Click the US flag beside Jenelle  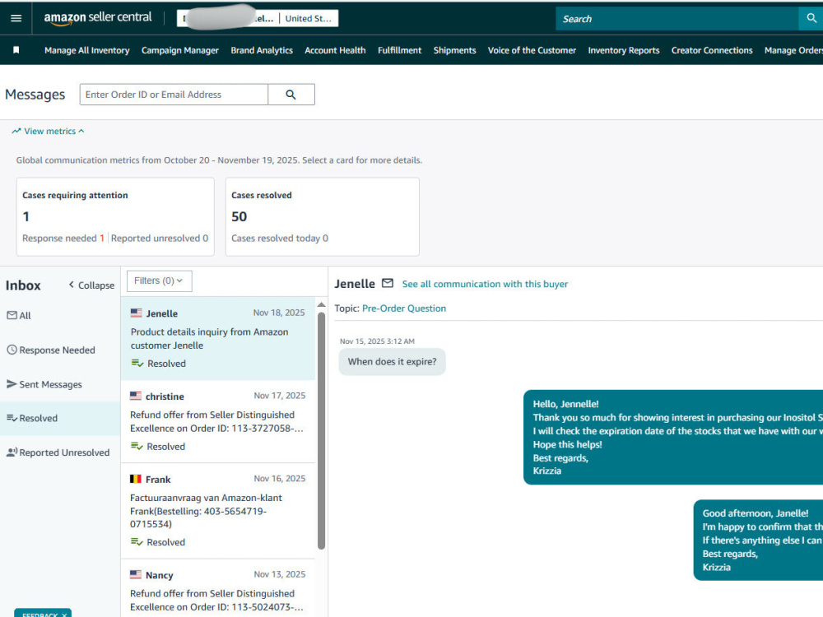pyautogui.click(x=136, y=313)
